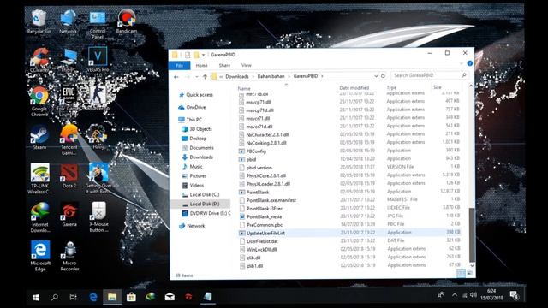Go back in File Explorer
548x308 pixels.
(x=176, y=77)
